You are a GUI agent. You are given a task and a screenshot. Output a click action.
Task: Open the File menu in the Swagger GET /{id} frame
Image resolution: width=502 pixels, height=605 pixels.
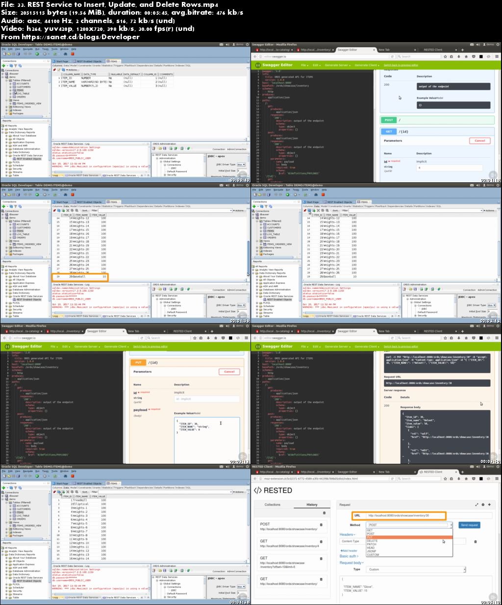pos(304,65)
